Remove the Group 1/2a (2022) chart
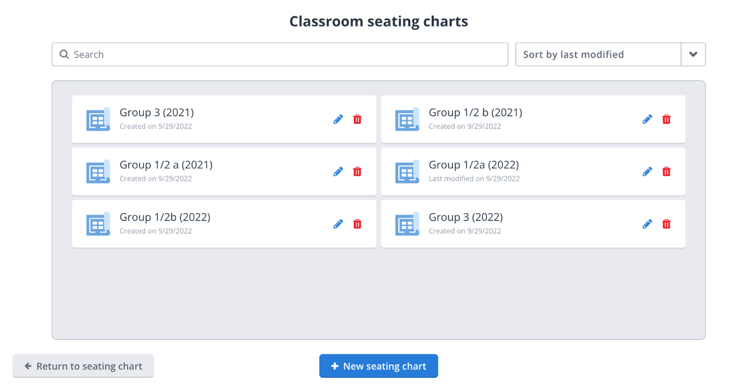Image resolution: width=754 pixels, height=389 pixels. [666, 172]
